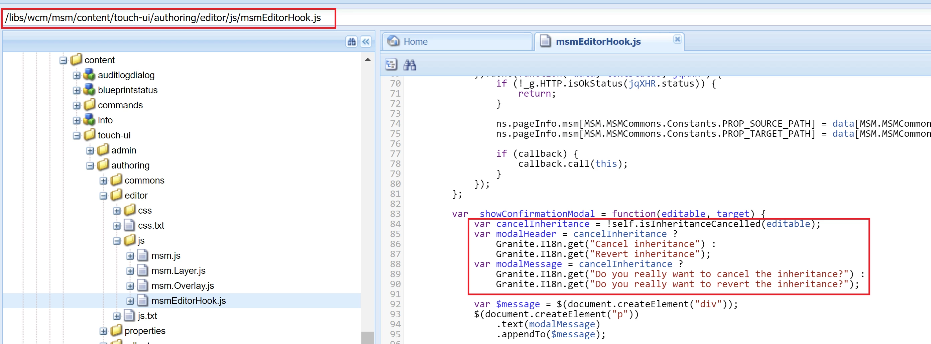The width and height of the screenshot is (931, 344).
Task: Click the 'showConfirmationModal' identifier in code
Action: click(537, 214)
